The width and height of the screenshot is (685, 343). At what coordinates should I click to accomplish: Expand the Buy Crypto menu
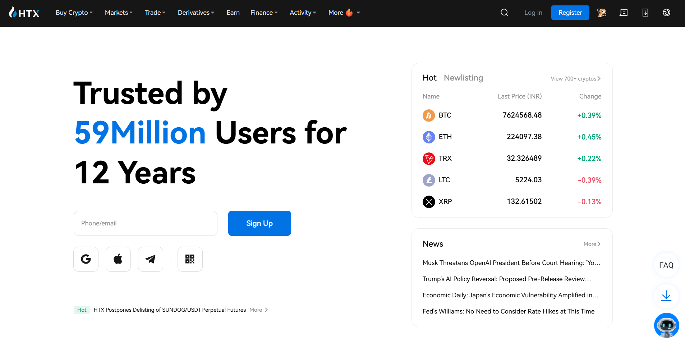[x=74, y=13]
